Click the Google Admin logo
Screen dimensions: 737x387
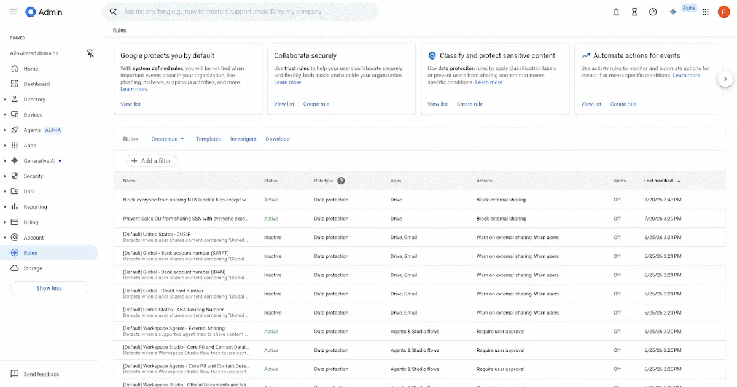pyautogui.click(x=44, y=12)
